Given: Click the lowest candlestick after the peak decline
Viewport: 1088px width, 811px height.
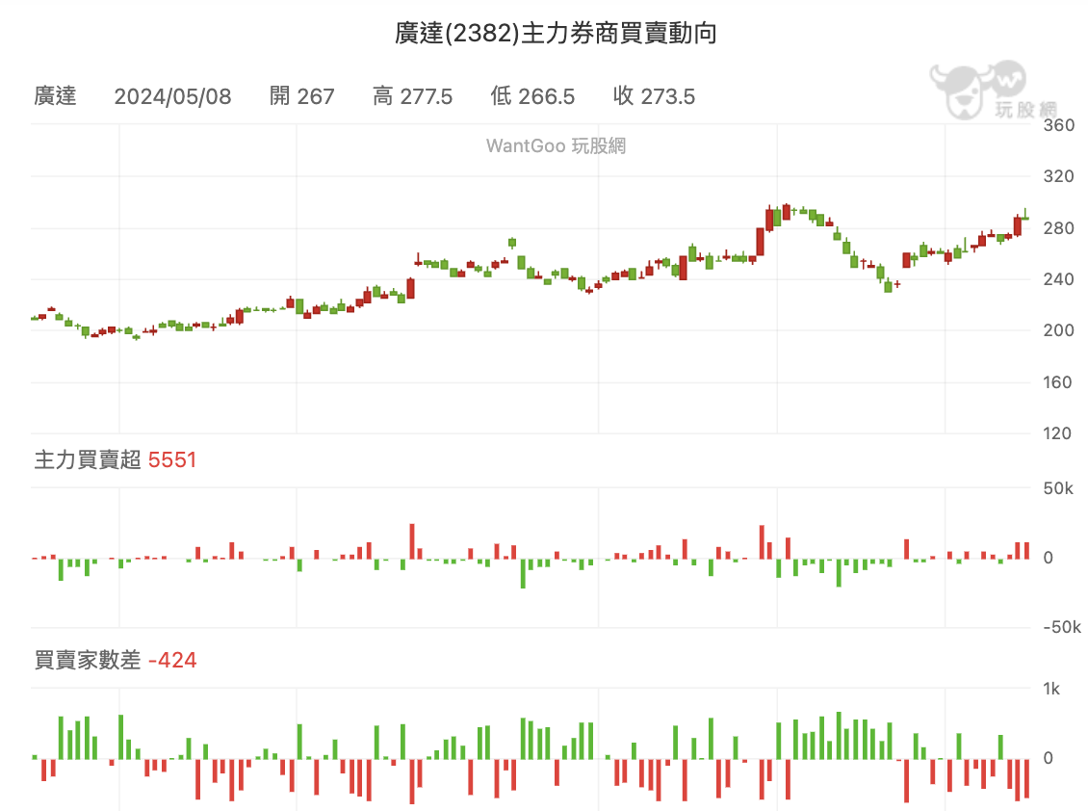Looking at the screenshot, I should click(x=888, y=285).
